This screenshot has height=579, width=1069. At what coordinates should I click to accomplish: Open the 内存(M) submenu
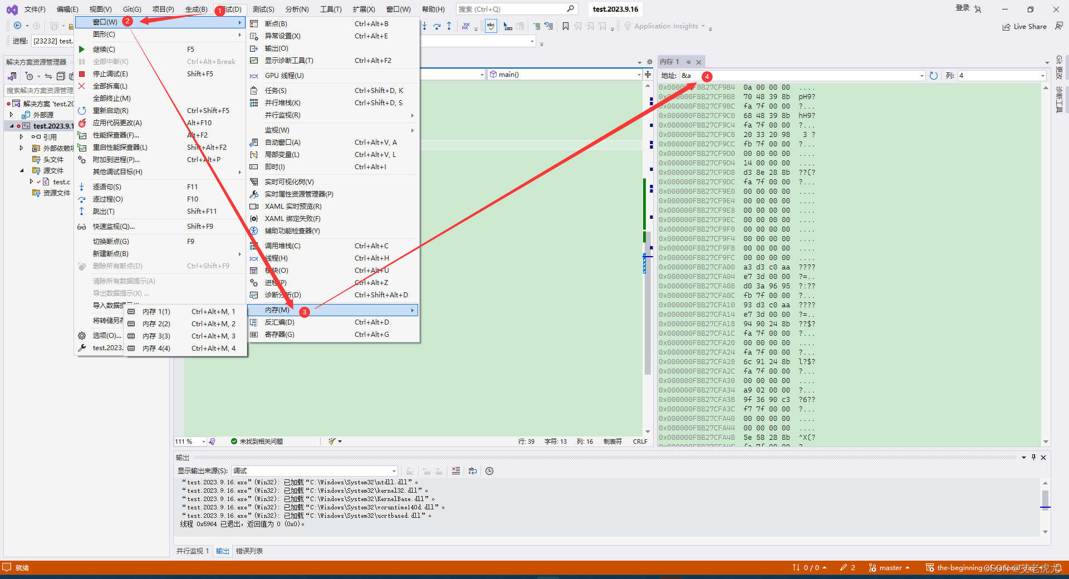pyautogui.click(x=333, y=310)
